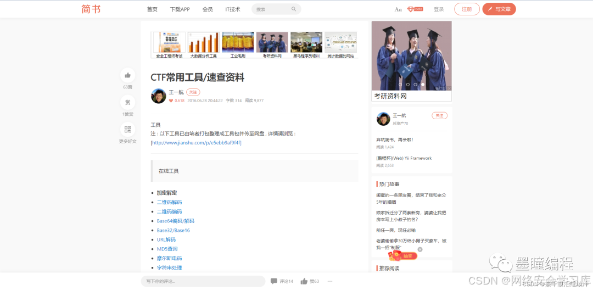This screenshot has width=593, height=290.
Task: Close the sidebar graduation ad
Action: [449, 88]
